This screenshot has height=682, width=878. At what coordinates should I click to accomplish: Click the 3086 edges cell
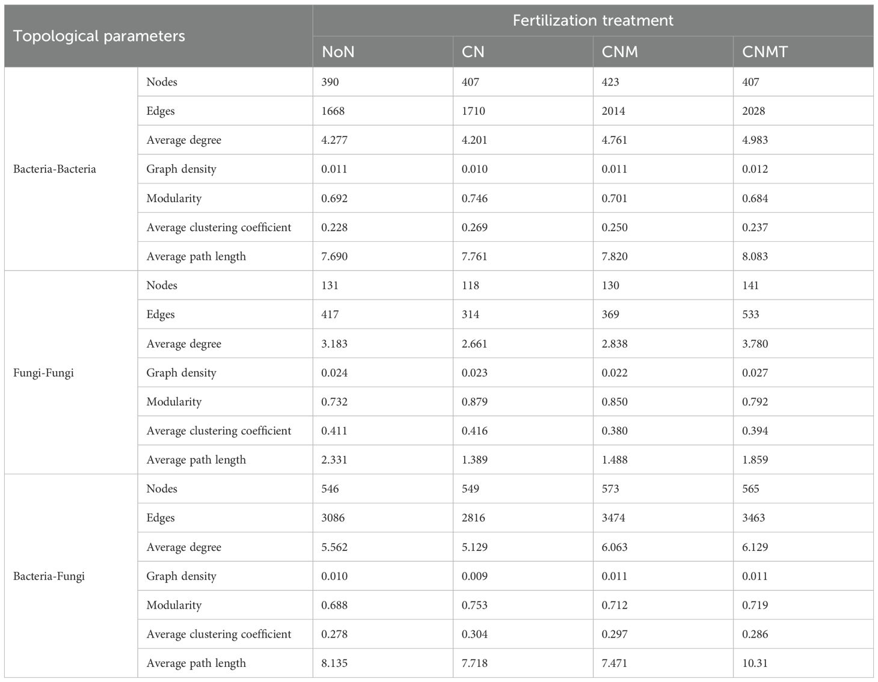tap(333, 518)
